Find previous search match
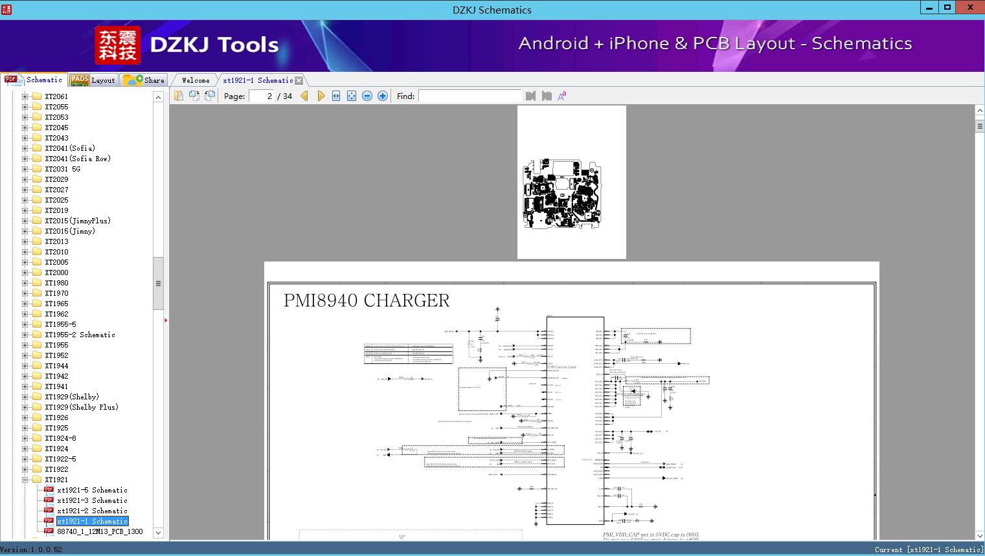Screen dimensions: 985x556 coord(531,96)
